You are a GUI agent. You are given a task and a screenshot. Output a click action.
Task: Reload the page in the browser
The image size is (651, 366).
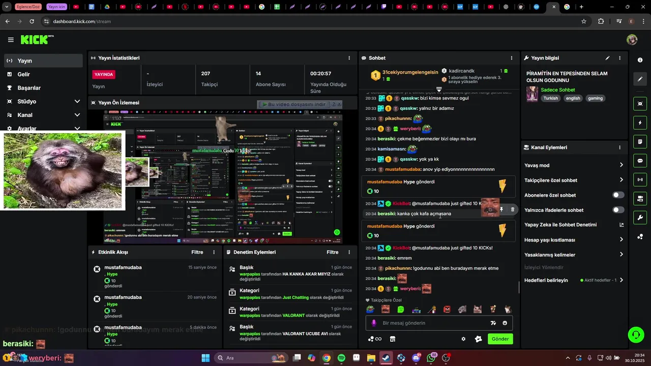pos(32,21)
